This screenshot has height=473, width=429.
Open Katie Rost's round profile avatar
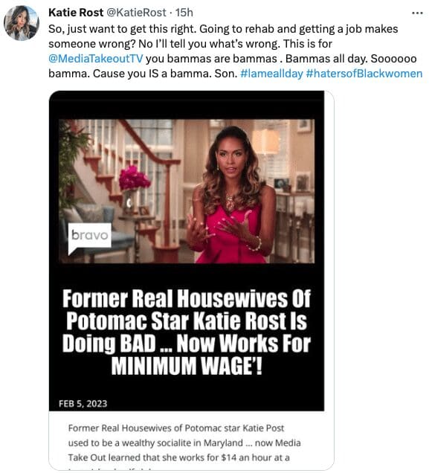click(x=21, y=23)
